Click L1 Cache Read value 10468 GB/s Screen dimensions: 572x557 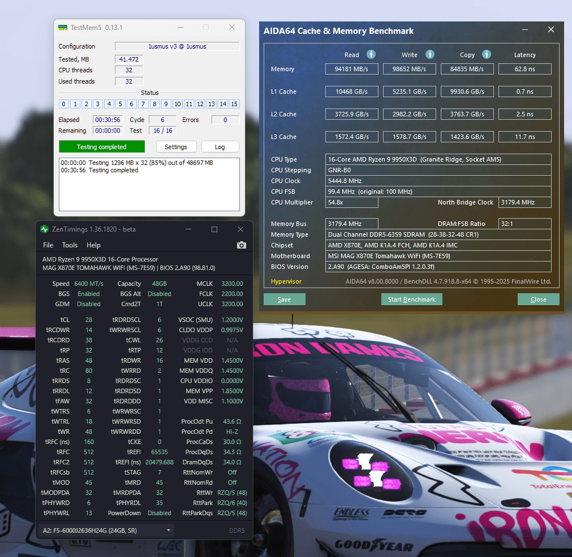point(352,92)
